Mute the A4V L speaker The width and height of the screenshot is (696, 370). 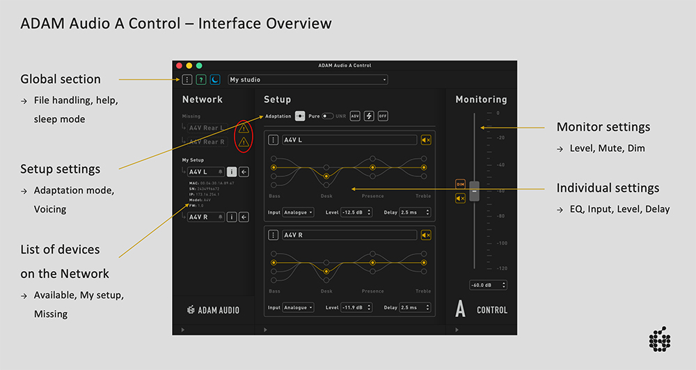click(x=426, y=140)
